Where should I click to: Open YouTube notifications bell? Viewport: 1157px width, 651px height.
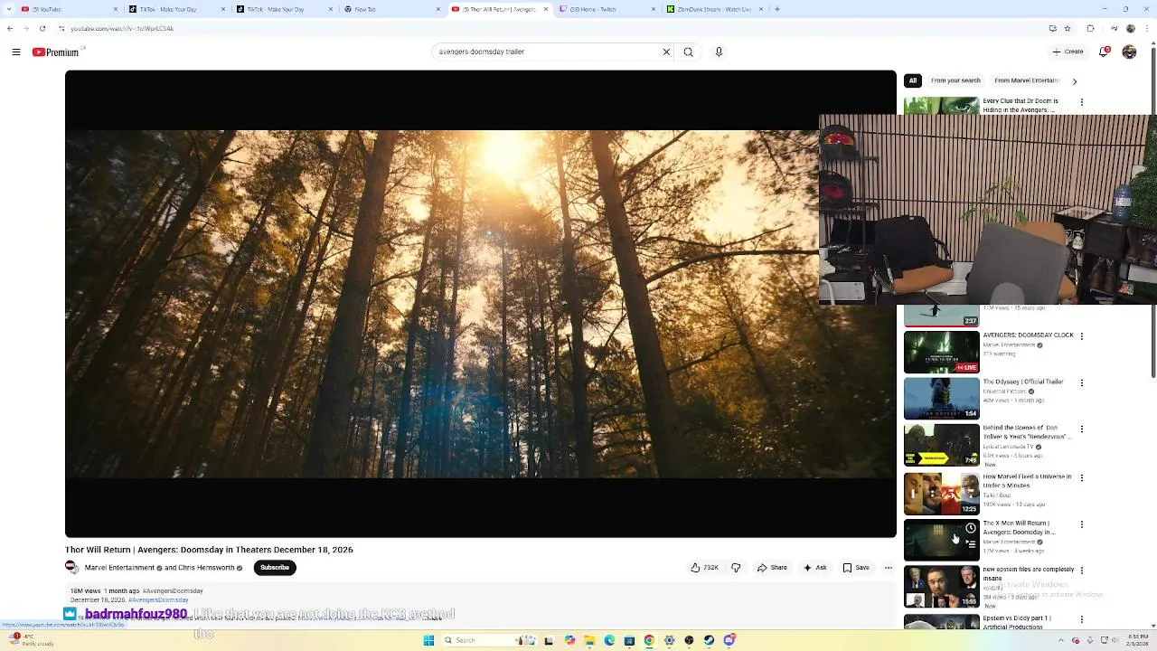click(x=1104, y=52)
